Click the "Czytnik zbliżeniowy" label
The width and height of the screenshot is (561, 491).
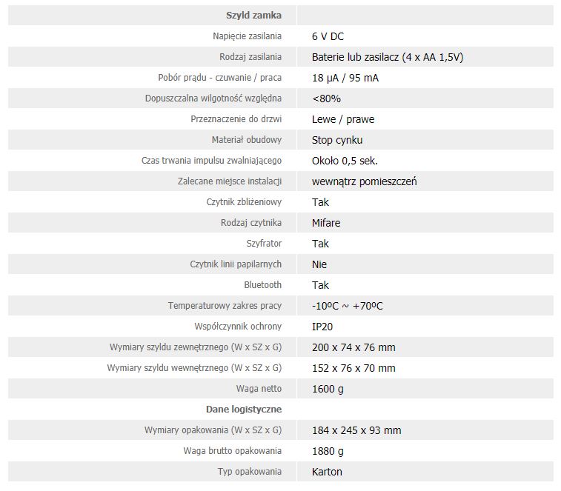[244, 202]
